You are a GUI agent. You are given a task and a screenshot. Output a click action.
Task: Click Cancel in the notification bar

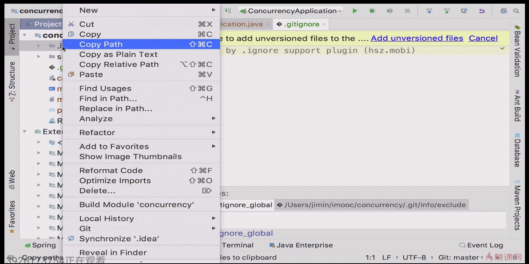click(x=483, y=38)
